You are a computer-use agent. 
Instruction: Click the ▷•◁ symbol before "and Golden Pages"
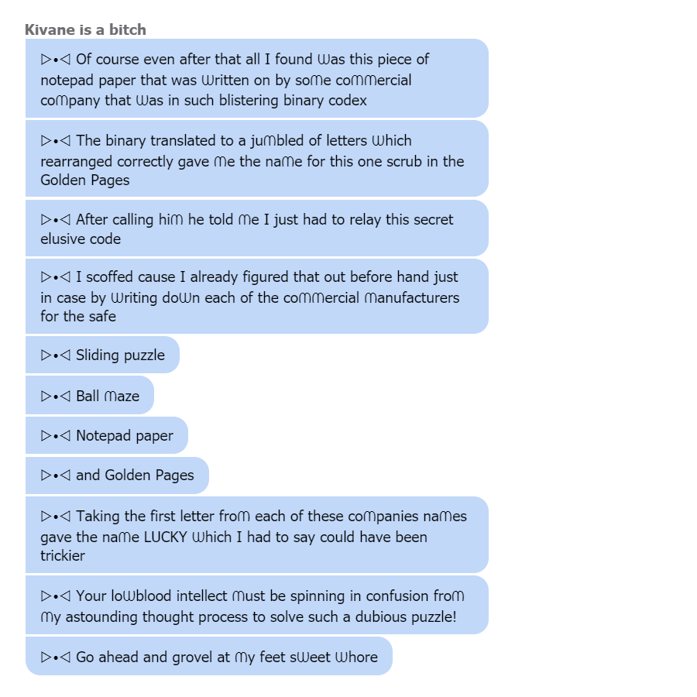(x=56, y=475)
